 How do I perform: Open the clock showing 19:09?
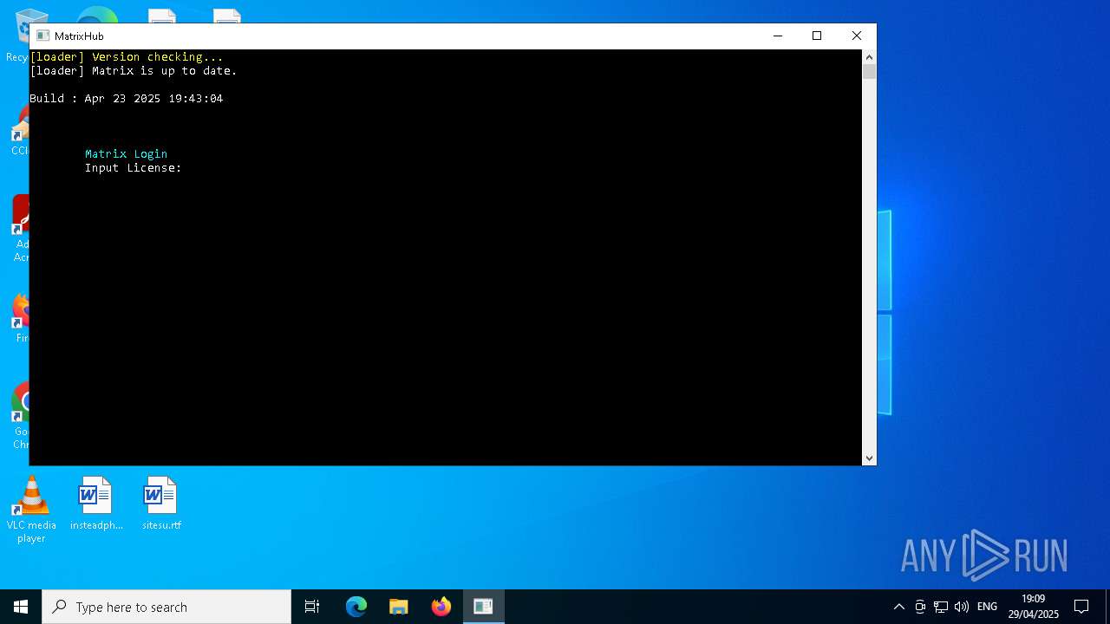pyautogui.click(x=1033, y=607)
